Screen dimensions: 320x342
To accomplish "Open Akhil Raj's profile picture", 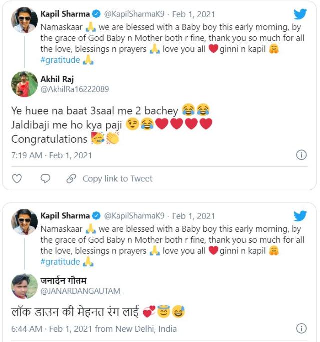I will click(x=24, y=84).
